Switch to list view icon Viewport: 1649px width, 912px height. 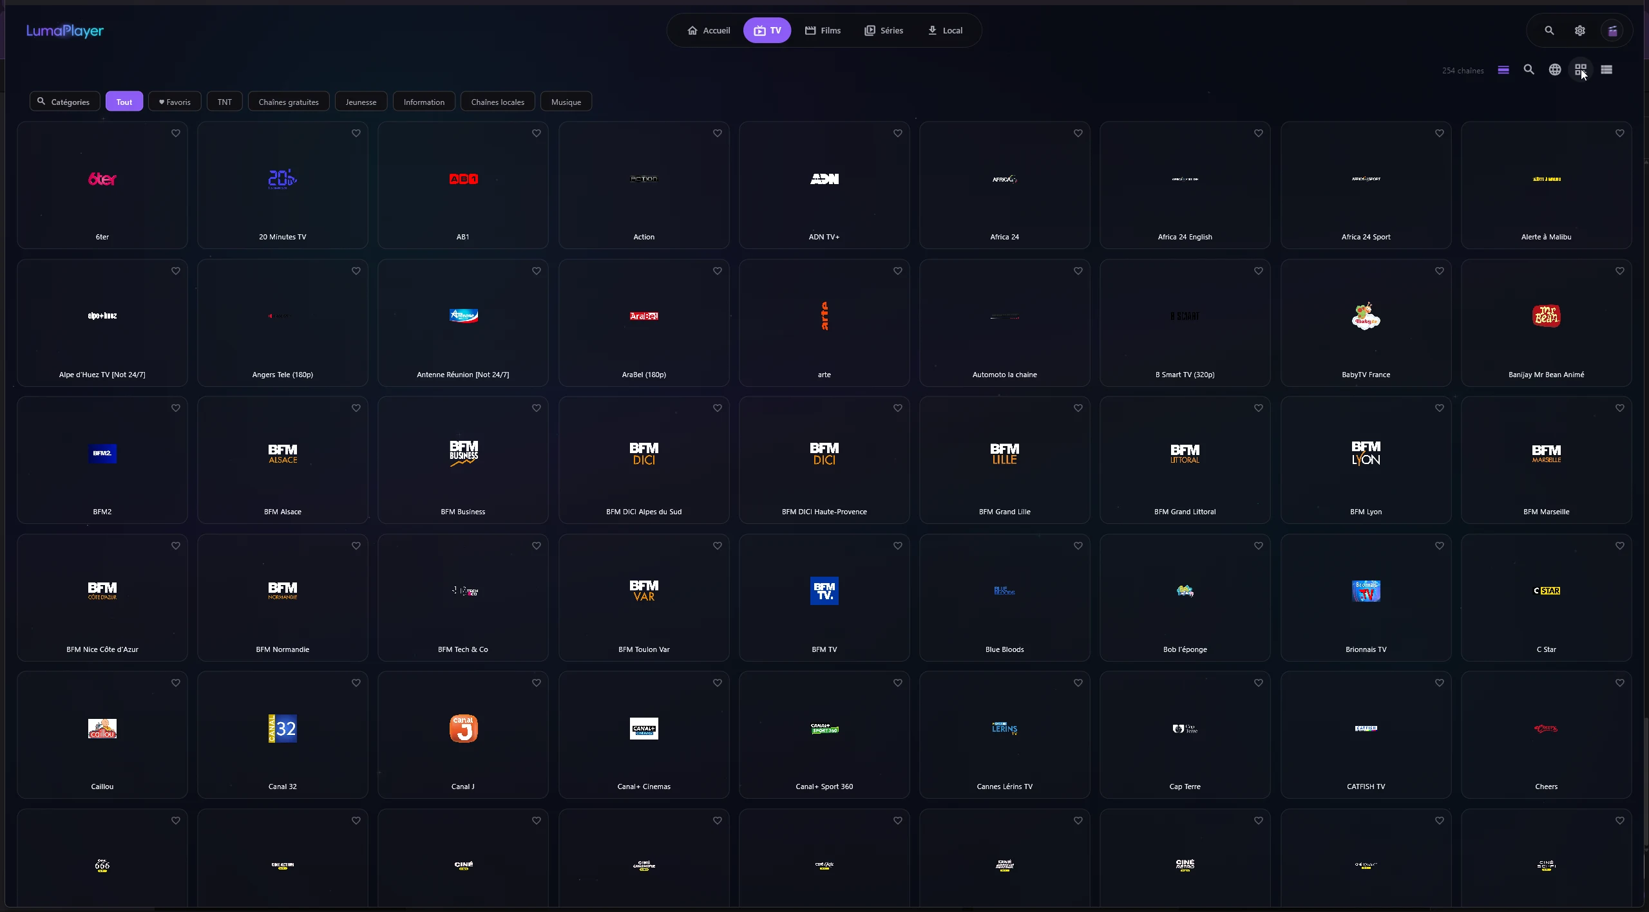coord(1606,70)
